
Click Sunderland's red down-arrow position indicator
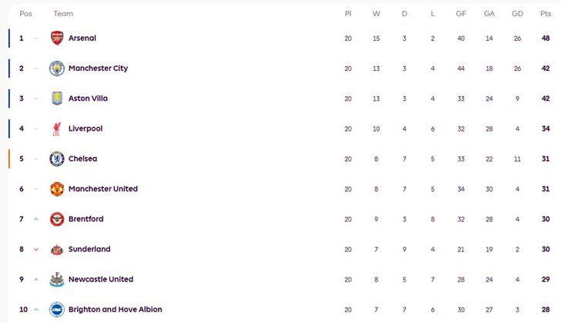point(36,249)
